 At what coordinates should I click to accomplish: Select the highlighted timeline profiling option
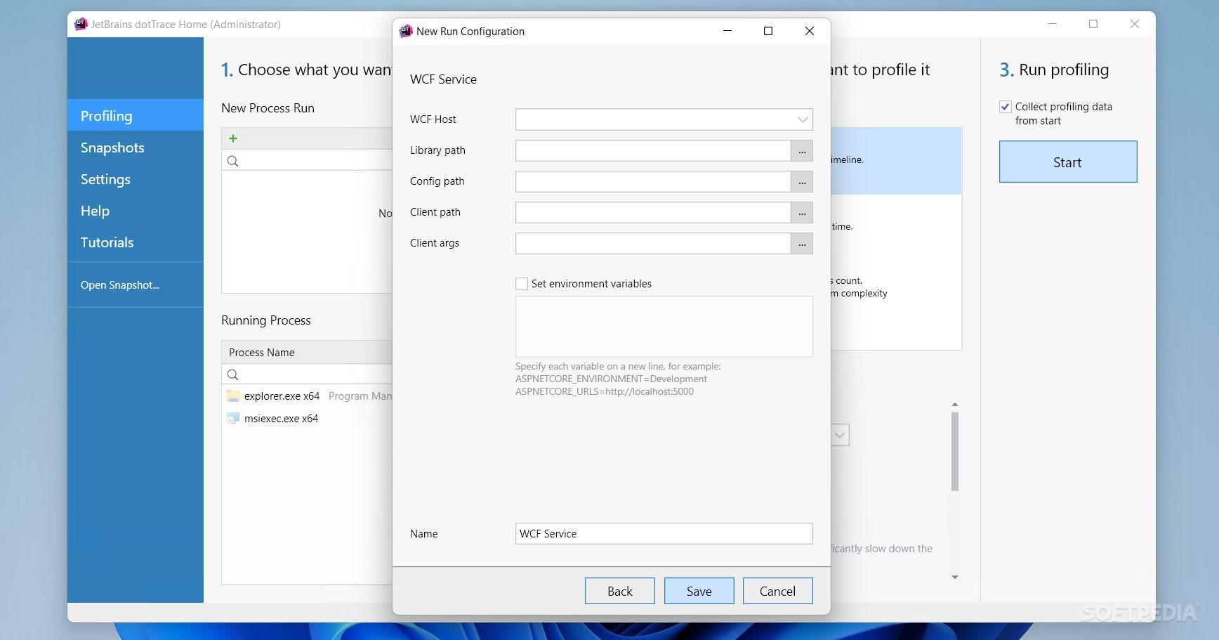point(896,161)
